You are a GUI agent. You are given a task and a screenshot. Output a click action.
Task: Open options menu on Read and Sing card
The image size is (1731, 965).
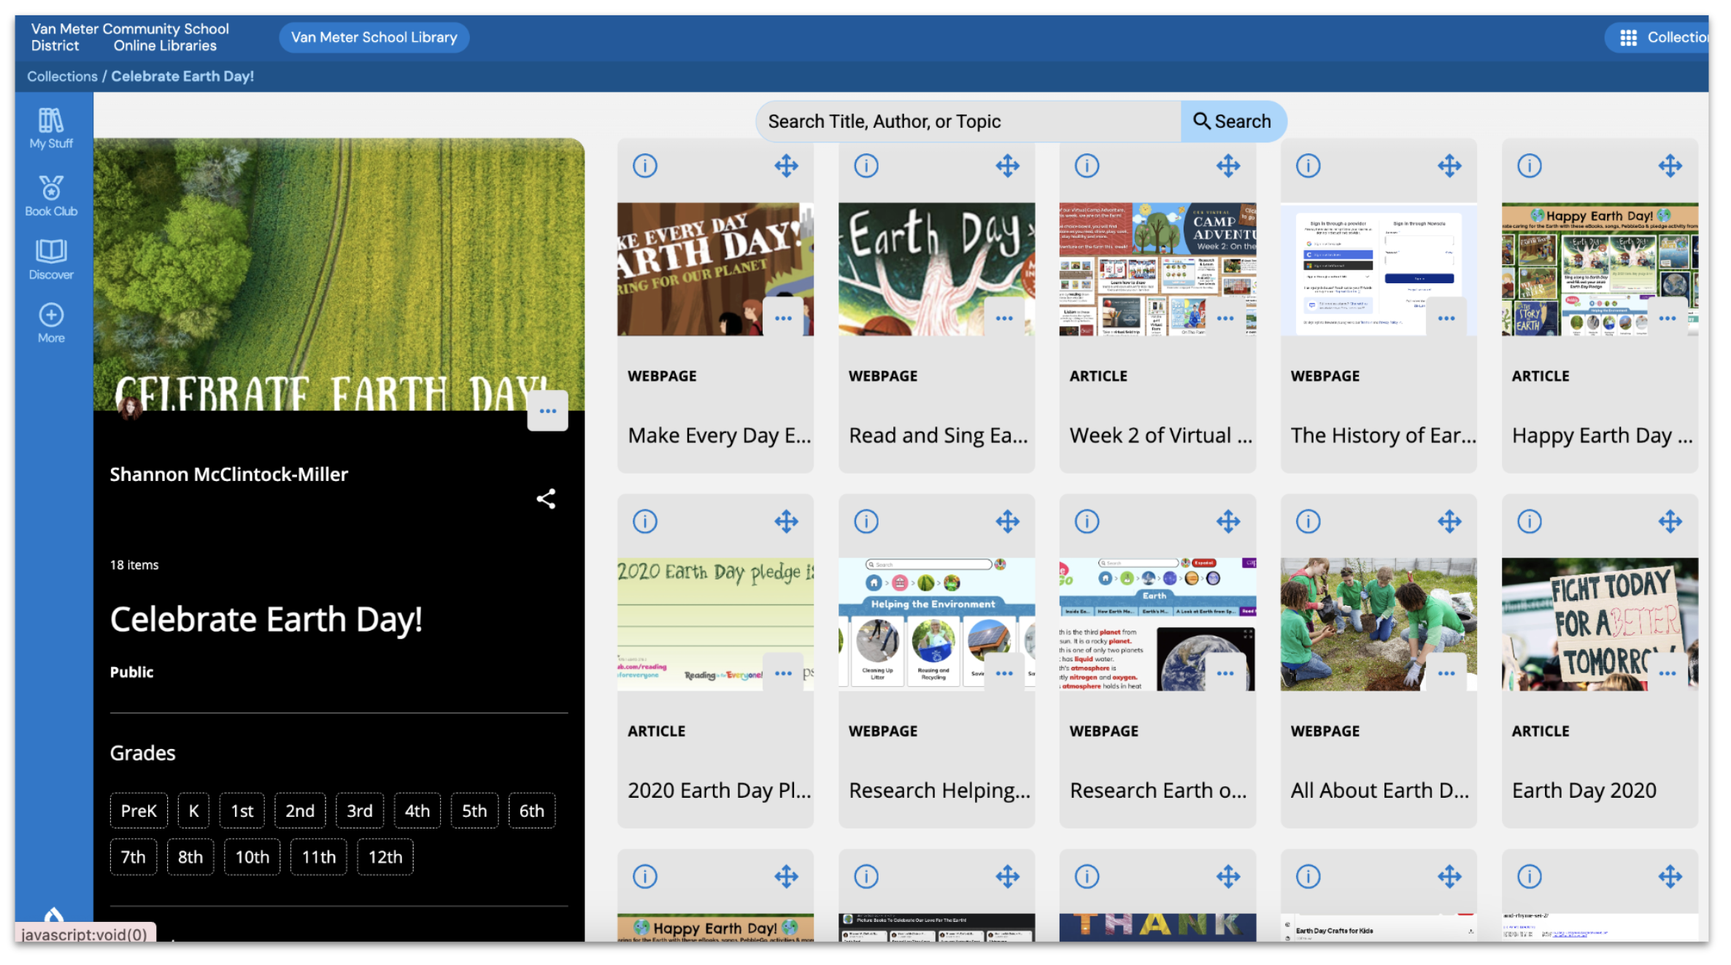(1005, 318)
